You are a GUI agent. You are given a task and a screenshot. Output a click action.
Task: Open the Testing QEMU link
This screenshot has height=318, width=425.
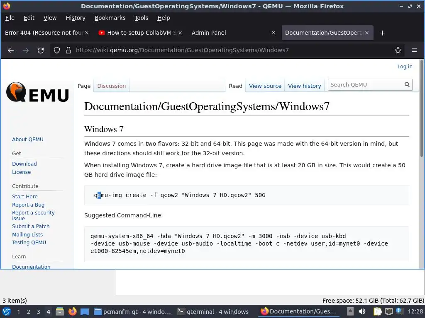tap(29, 243)
